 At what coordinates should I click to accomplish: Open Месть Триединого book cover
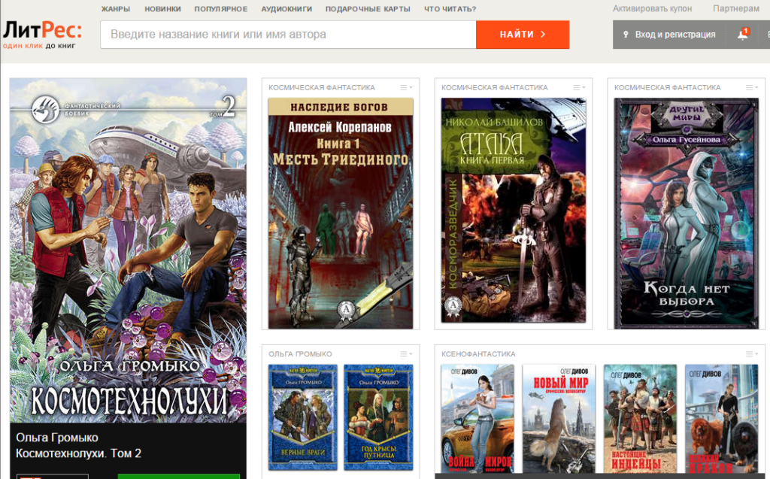coord(341,213)
